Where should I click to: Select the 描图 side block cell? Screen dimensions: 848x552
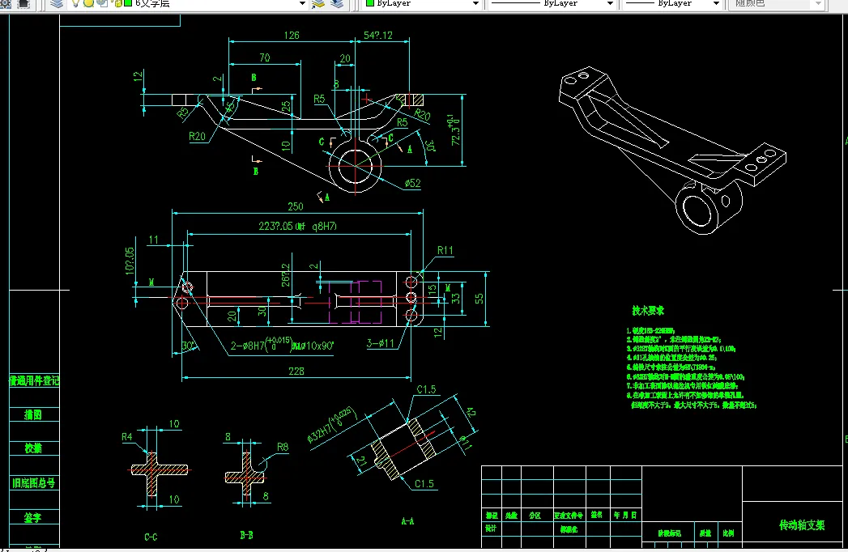point(33,414)
